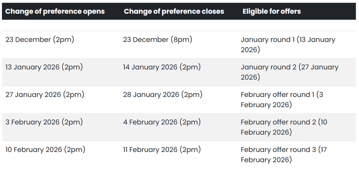Click the 'February offer round 3' cell

(x=284, y=155)
